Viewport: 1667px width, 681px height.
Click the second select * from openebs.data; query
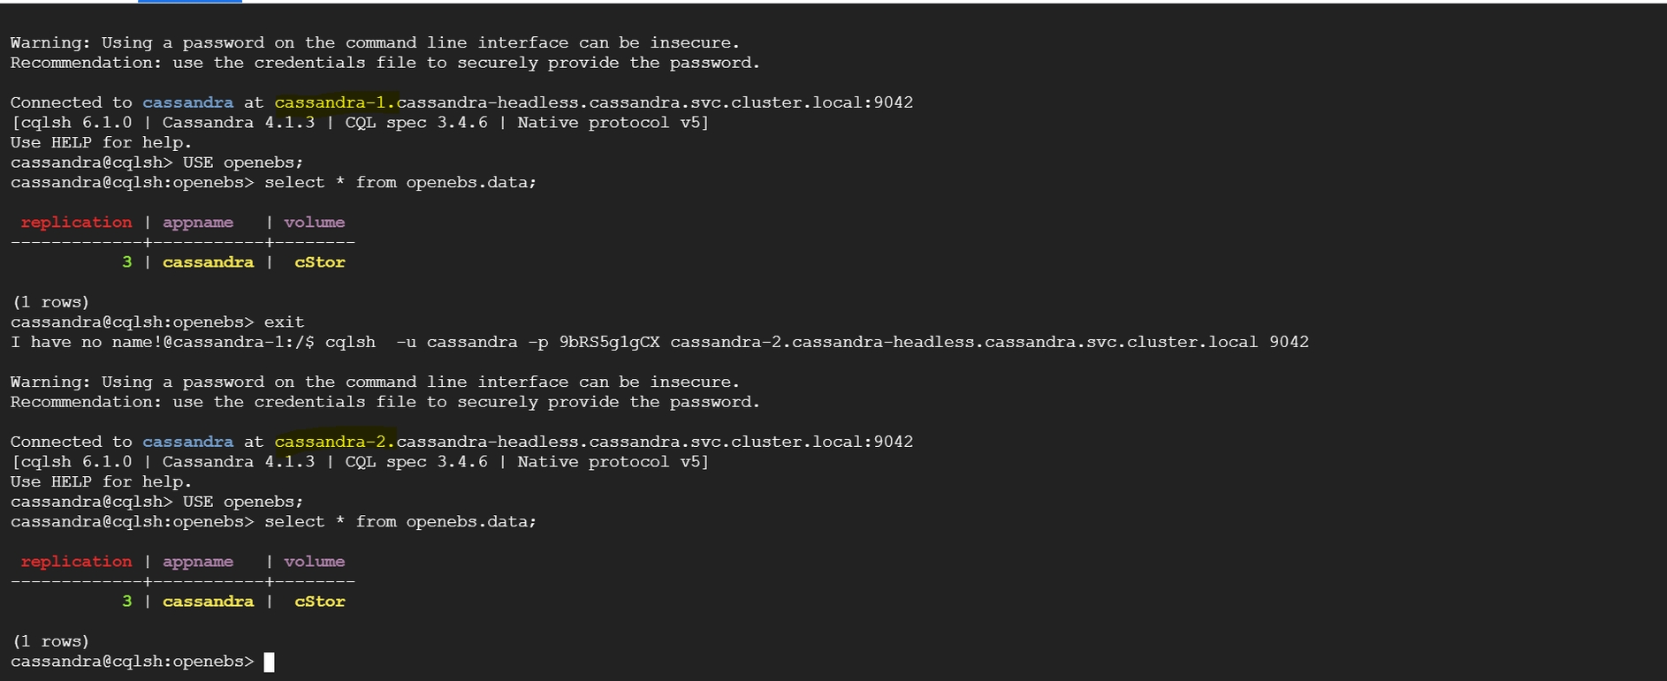[x=400, y=522]
